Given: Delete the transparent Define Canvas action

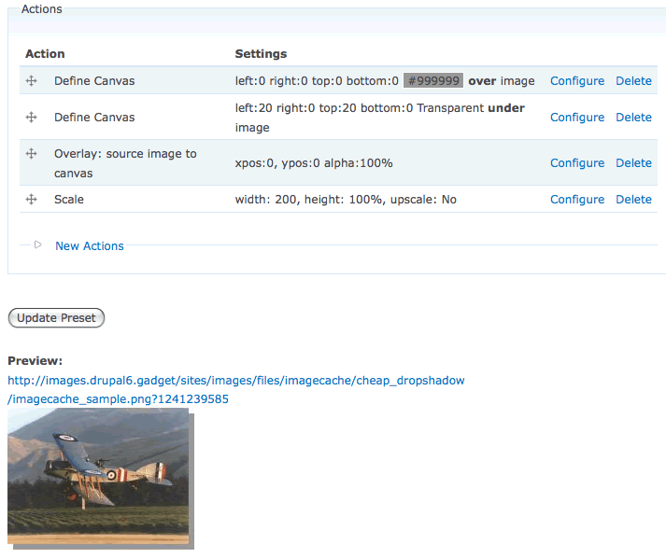Looking at the screenshot, I should coord(633,118).
